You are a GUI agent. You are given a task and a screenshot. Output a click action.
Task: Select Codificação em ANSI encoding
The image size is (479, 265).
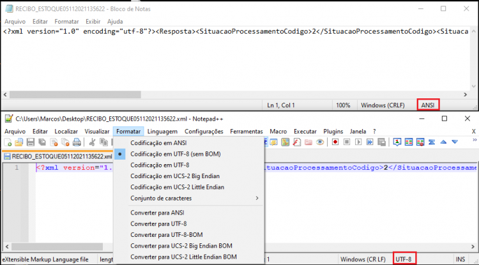[188, 142]
